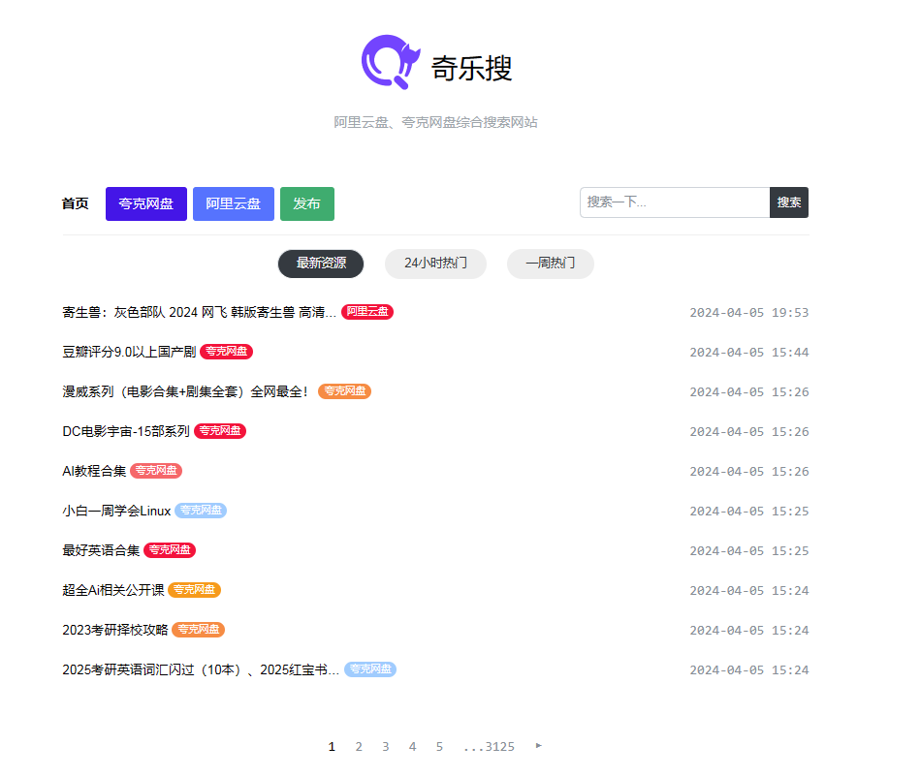Viewport: 921px width, 777px height.
Task: Click the green 发布 button
Action: (307, 203)
